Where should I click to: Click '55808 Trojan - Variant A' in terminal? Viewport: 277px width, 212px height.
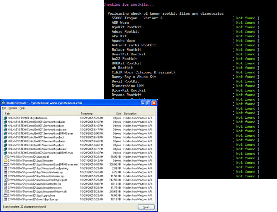pos(137,18)
